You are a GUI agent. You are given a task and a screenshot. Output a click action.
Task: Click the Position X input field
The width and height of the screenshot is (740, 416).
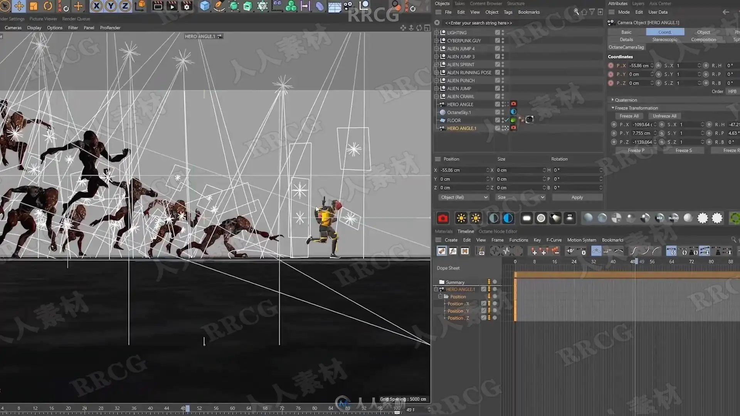[463, 170]
